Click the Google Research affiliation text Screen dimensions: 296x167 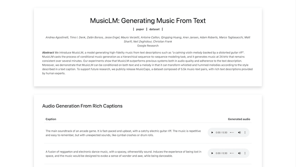(x=148, y=46)
